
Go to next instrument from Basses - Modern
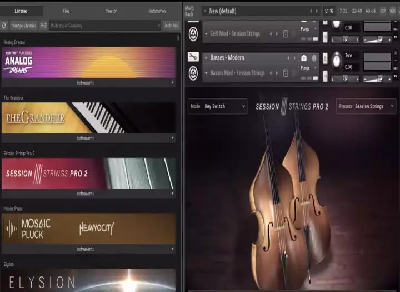click(x=294, y=58)
